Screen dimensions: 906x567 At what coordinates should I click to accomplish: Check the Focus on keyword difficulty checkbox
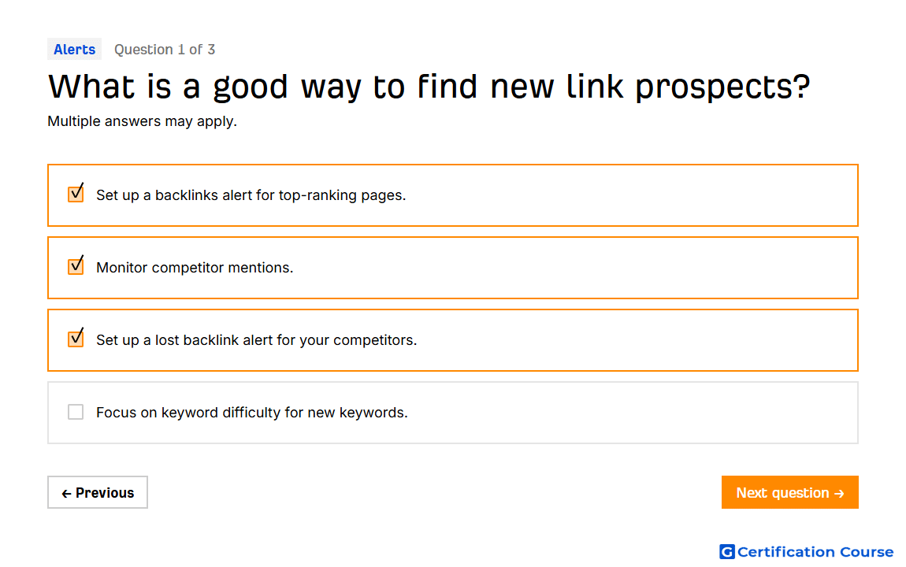click(x=76, y=413)
